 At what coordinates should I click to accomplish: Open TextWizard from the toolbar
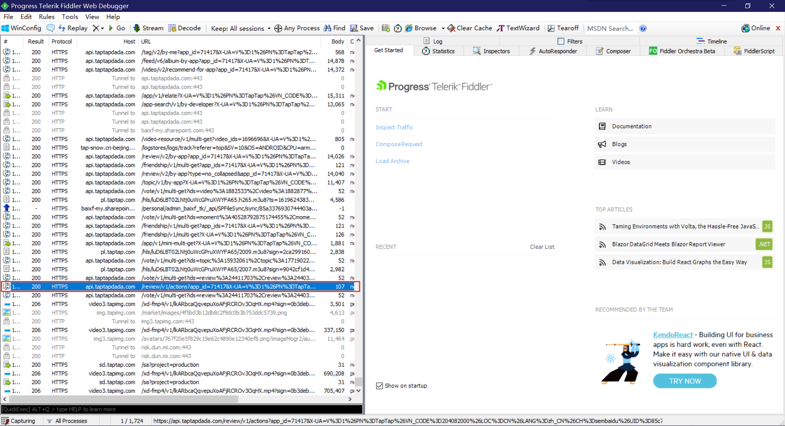(x=518, y=28)
